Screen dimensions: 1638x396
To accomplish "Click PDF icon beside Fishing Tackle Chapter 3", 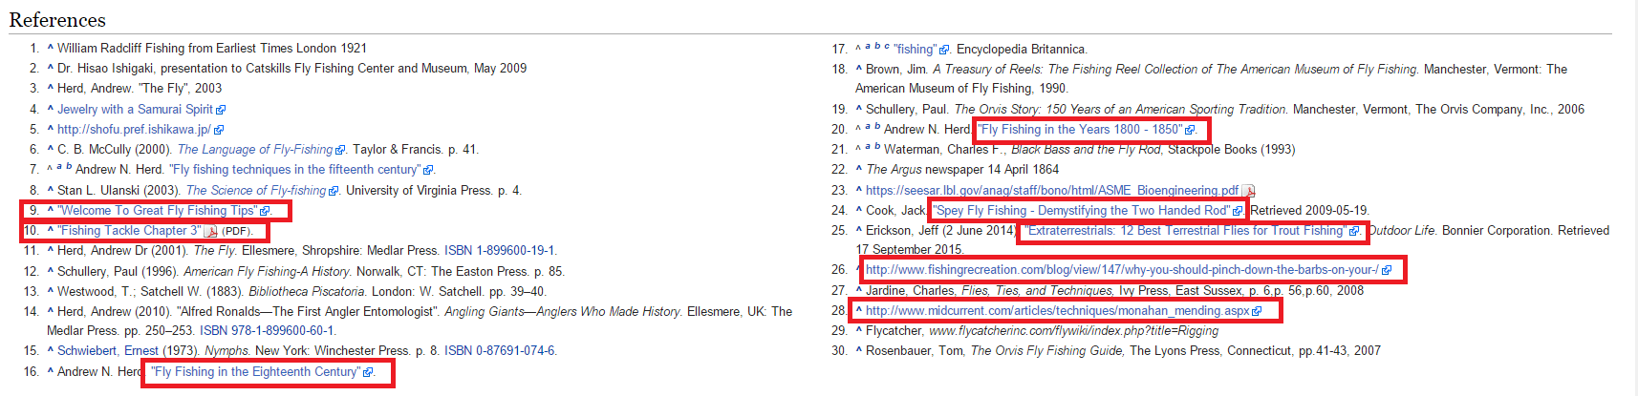I will click(211, 231).
